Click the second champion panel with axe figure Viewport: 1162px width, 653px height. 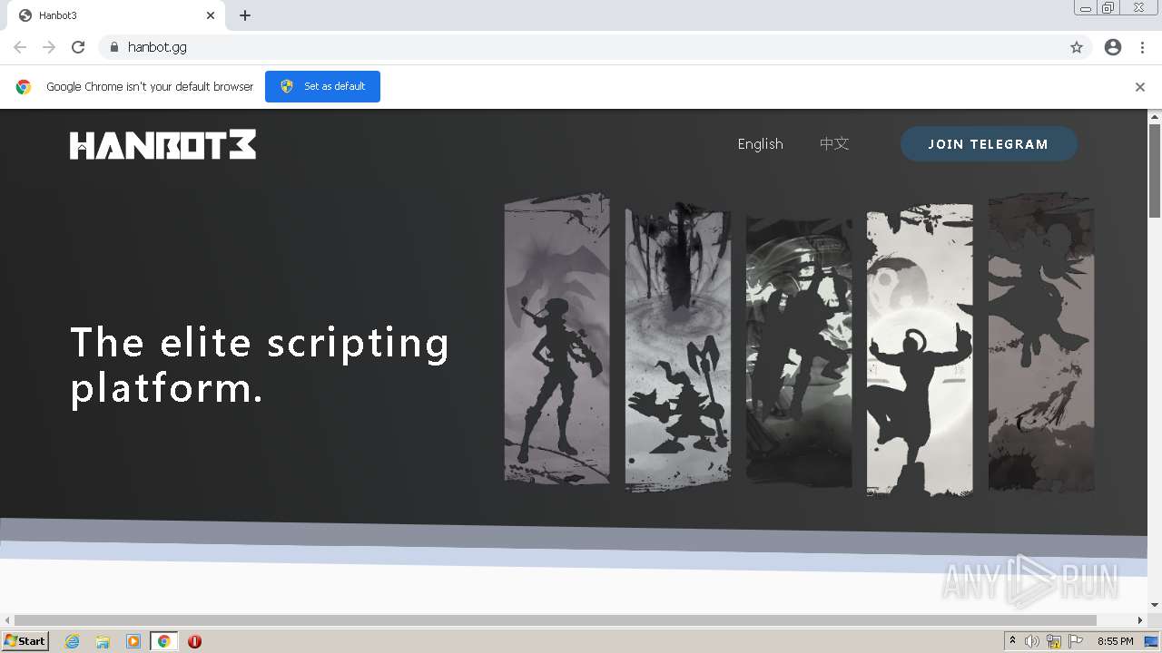click(x=678, y=346)
